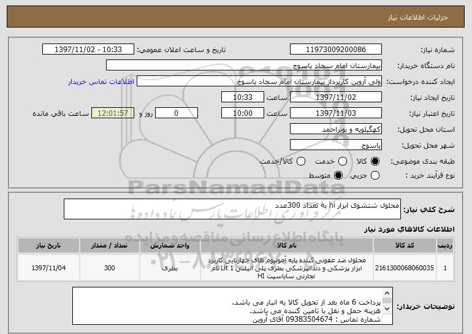Click the واحد شمارش column header

170,246
